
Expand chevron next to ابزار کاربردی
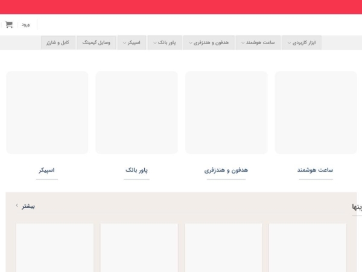[x=289, y=43]
